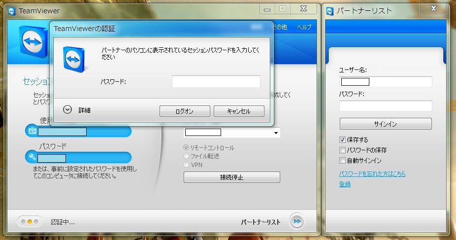The width and height of the screenshot is (456, 240).
Task: Click the status indicator dots at bottom left
Action: (30, 222)
